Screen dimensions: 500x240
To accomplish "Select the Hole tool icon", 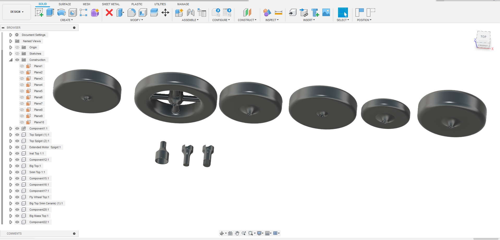I will [x=73, y=12].
